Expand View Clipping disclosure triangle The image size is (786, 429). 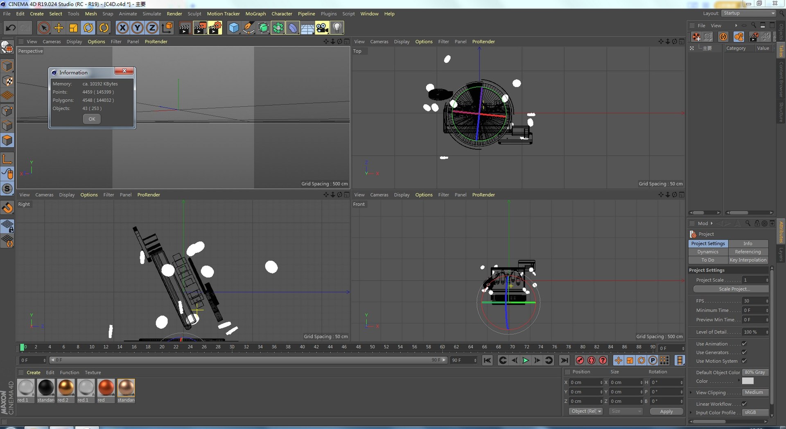[691, 393]
